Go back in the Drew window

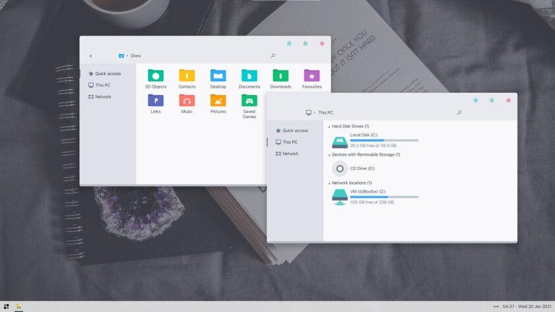90,56
